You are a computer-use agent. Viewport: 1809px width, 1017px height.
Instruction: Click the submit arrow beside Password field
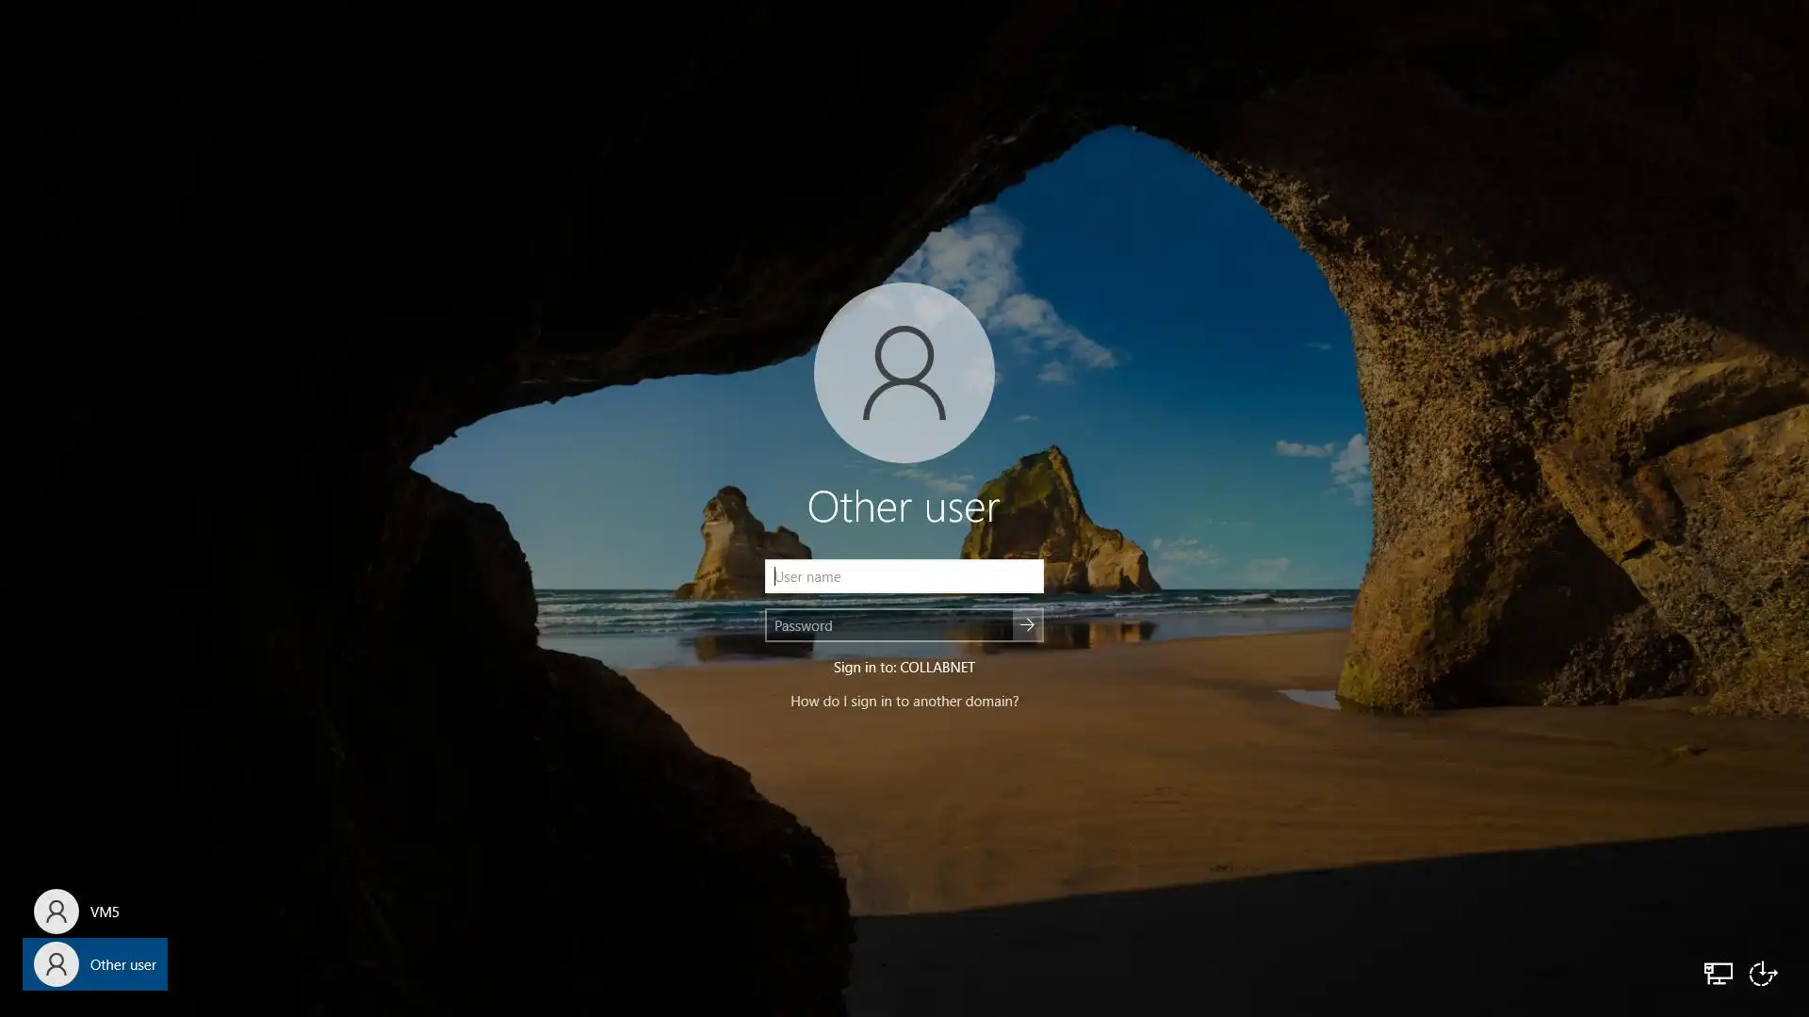[x=1027, y=625]
